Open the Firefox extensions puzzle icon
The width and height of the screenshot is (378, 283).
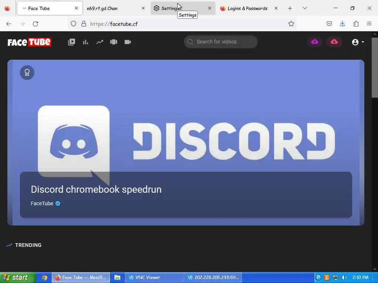click(x=356, y=24)
